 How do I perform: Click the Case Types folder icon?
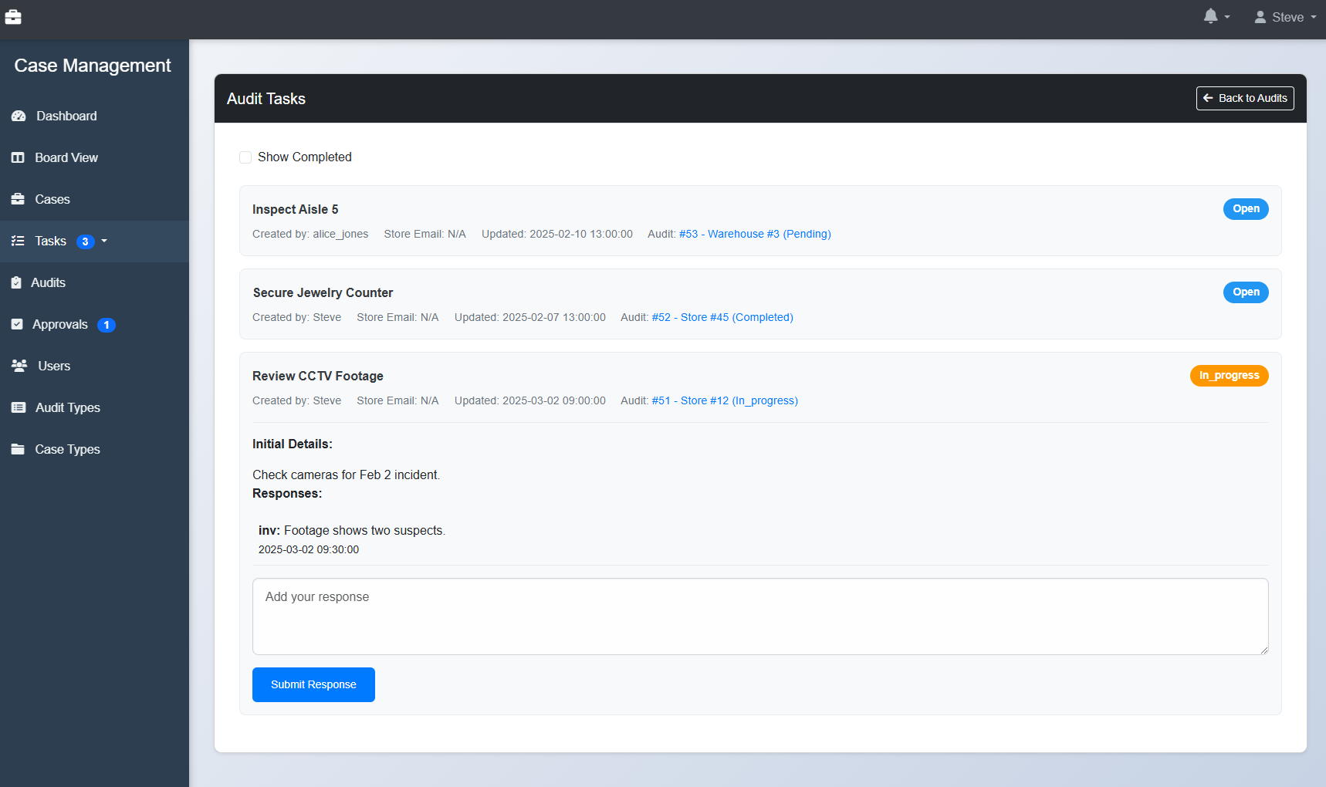[x=18, y=448]
